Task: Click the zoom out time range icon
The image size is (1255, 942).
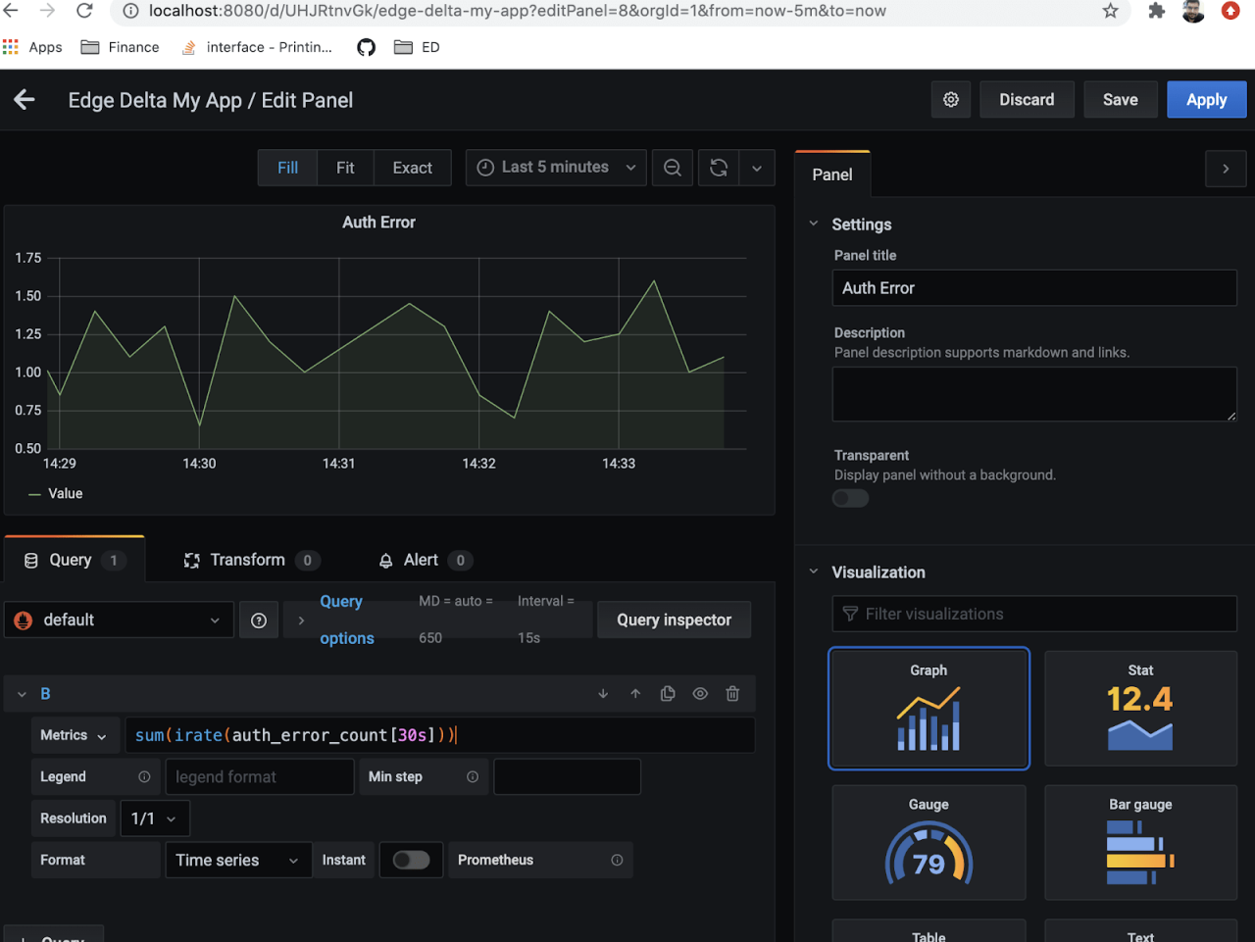Action: pyautogui.click(x=673, y=168)
